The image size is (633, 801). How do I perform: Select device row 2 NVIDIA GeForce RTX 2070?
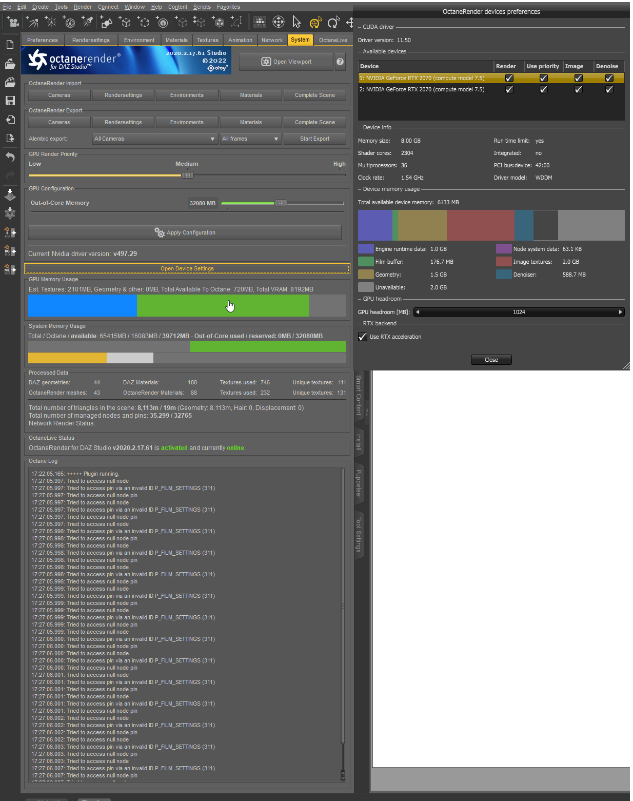click(x=491, y=89)
